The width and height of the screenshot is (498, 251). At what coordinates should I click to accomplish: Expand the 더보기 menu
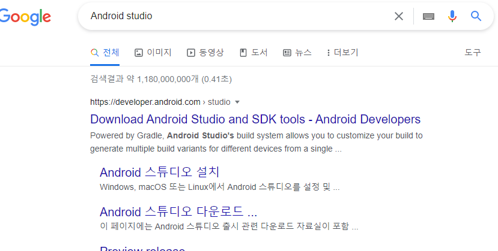pos(342,53)
